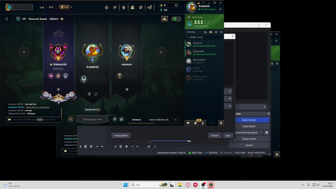Select friend Amcendant in friends list
The width and height of the screenshot is (336, 189).
point(204,61)
